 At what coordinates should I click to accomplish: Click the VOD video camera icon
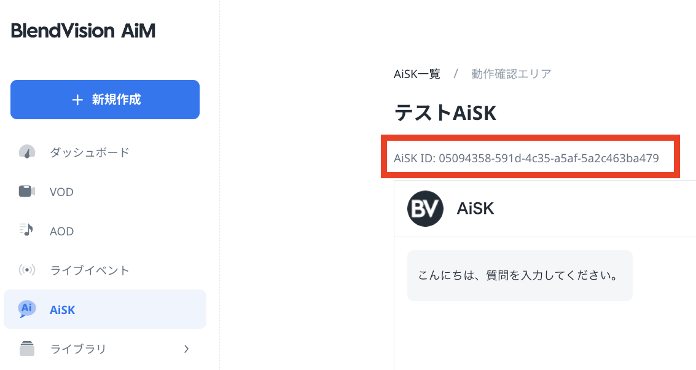coord(27,191)
